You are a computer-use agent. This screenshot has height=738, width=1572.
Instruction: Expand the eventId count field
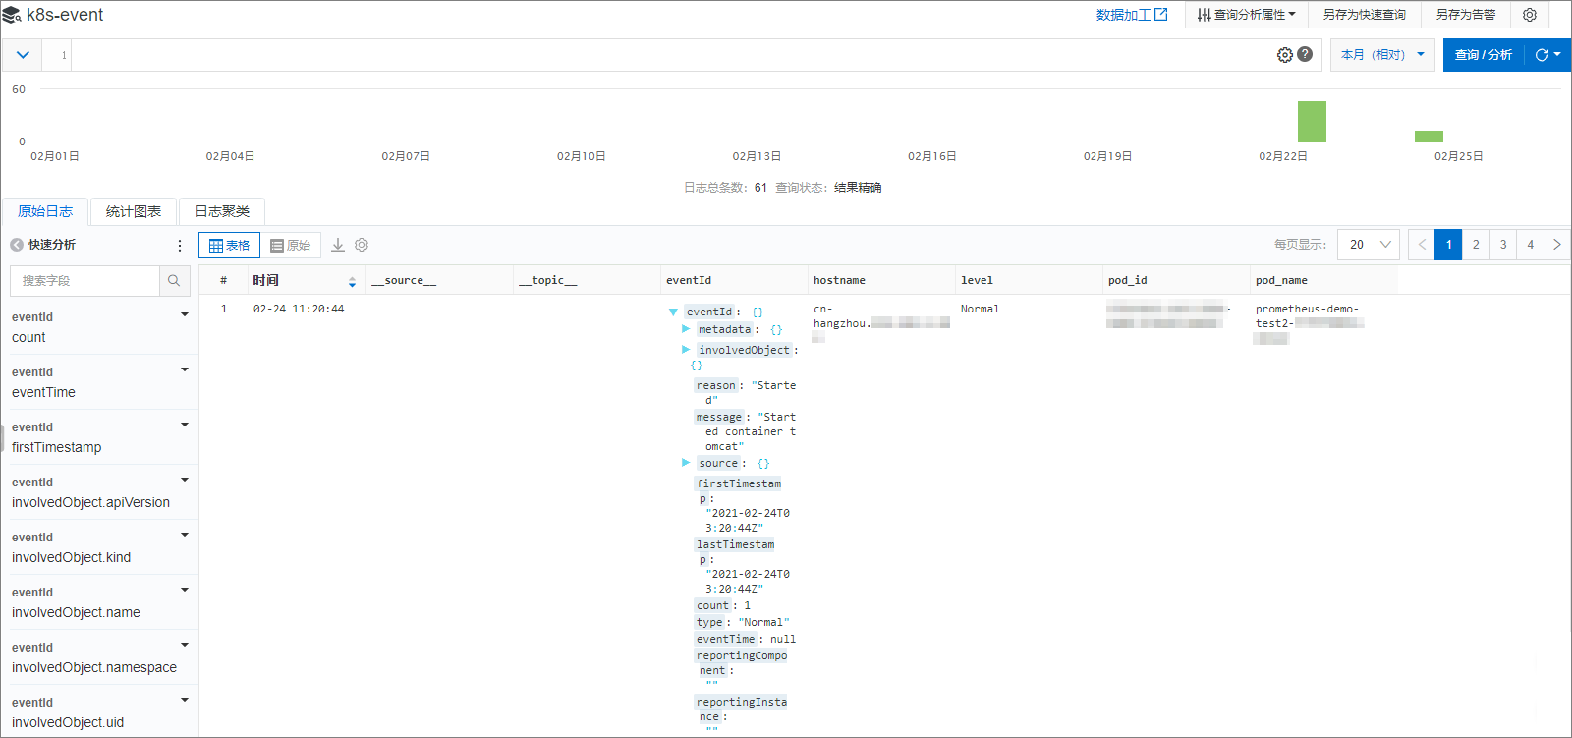[x=184, y=314]
